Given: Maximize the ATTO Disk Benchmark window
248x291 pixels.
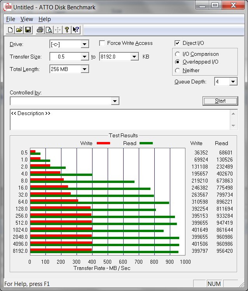Looking at the screenshot, I should 215,5.
